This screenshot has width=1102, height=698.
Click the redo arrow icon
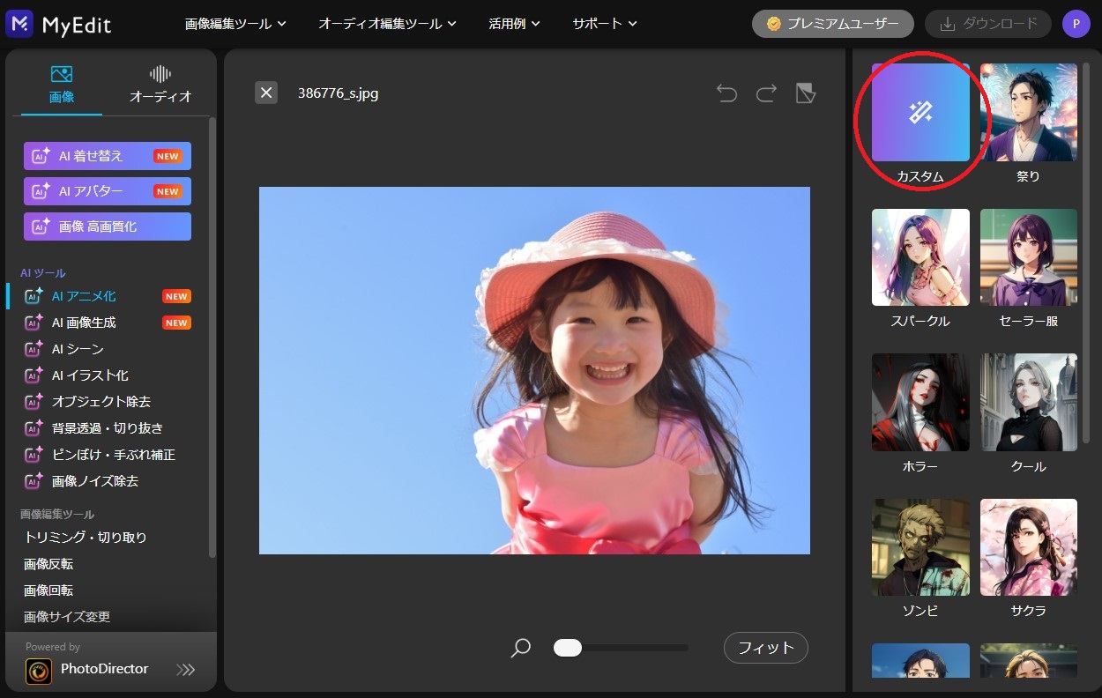[x=766, y=93]
